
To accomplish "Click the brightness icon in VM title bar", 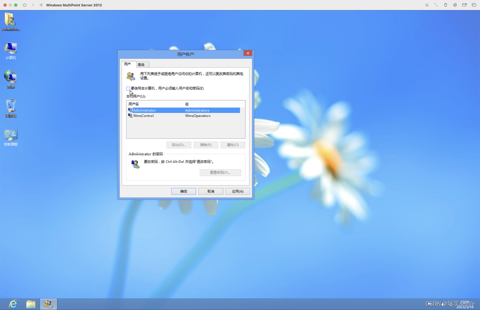I will pos(427,5).
